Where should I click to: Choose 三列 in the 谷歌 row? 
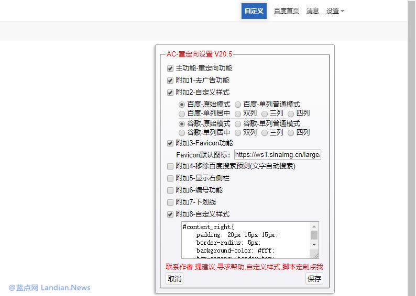point(265,133)
